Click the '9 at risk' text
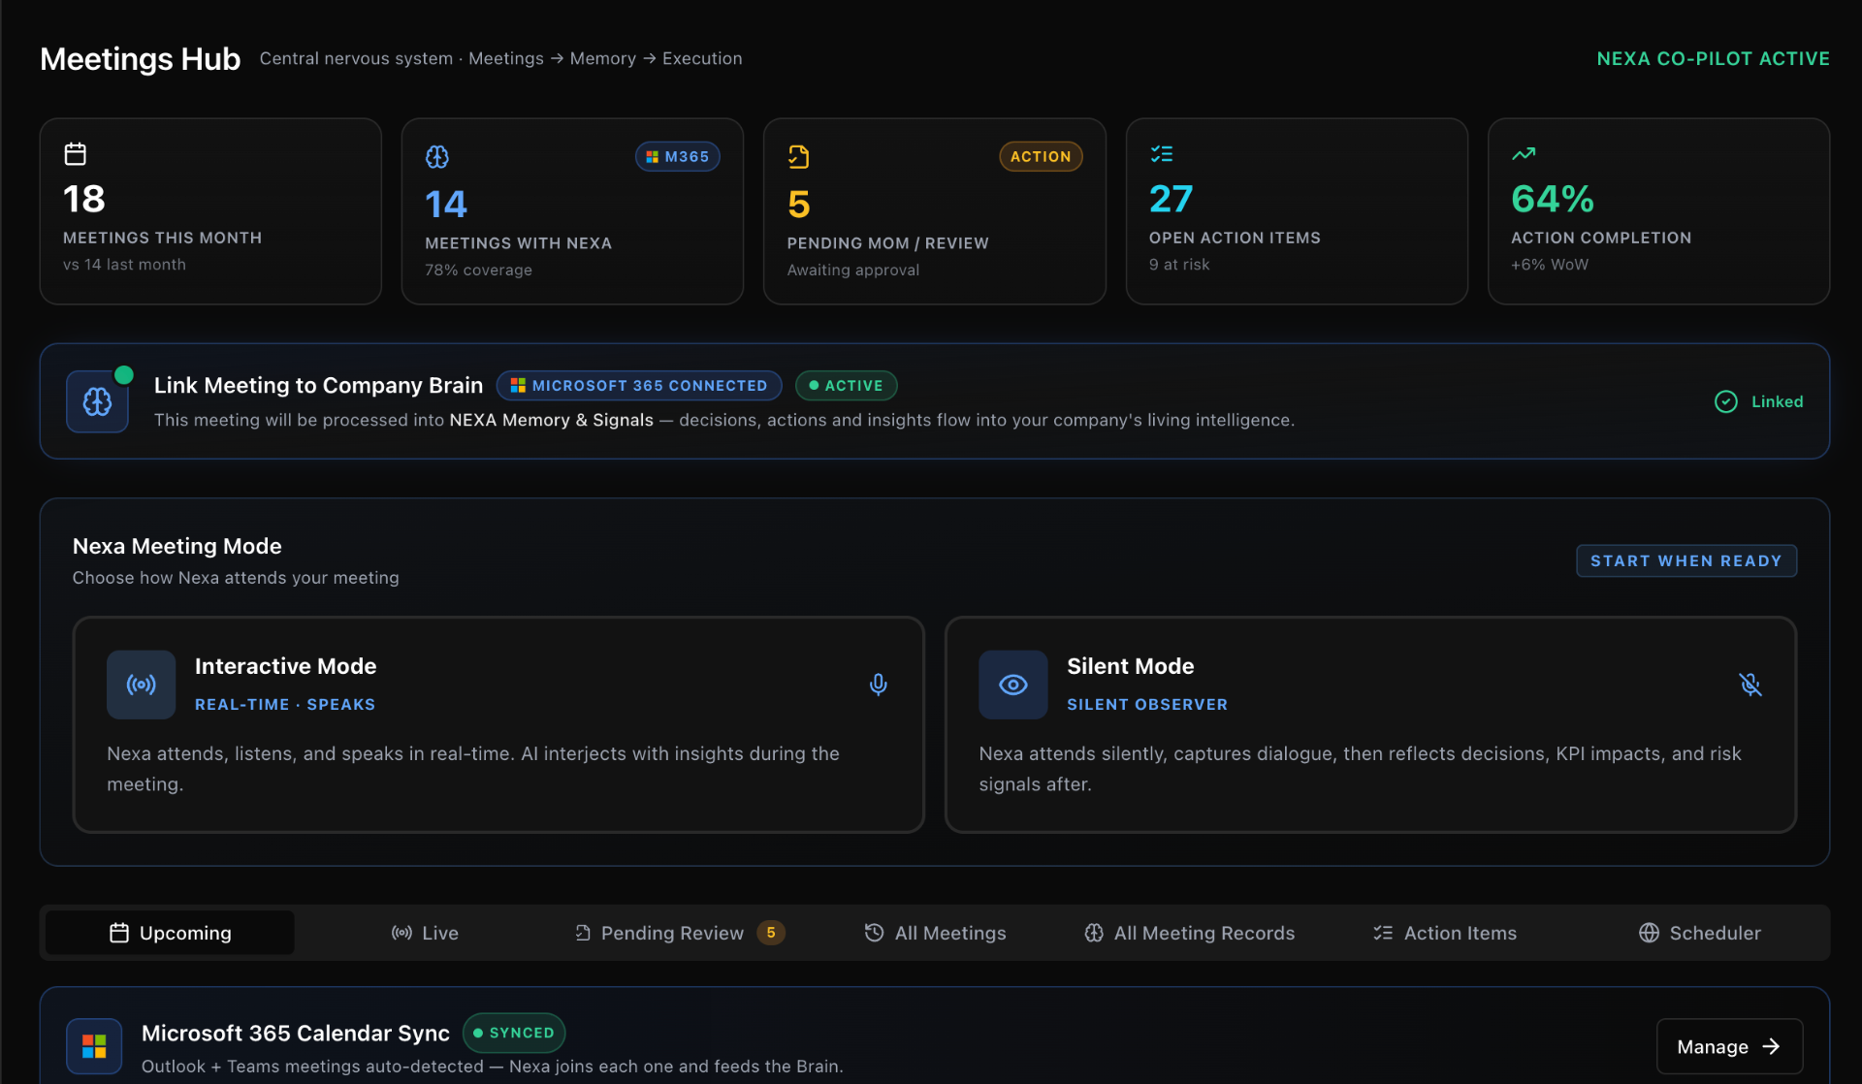The width and height of the screenshot is (1862, 1084). pyautogui.click(x=1179, y=265)
